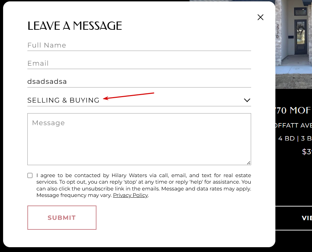Select the Moffatt Ave listing title

[294, 110]
